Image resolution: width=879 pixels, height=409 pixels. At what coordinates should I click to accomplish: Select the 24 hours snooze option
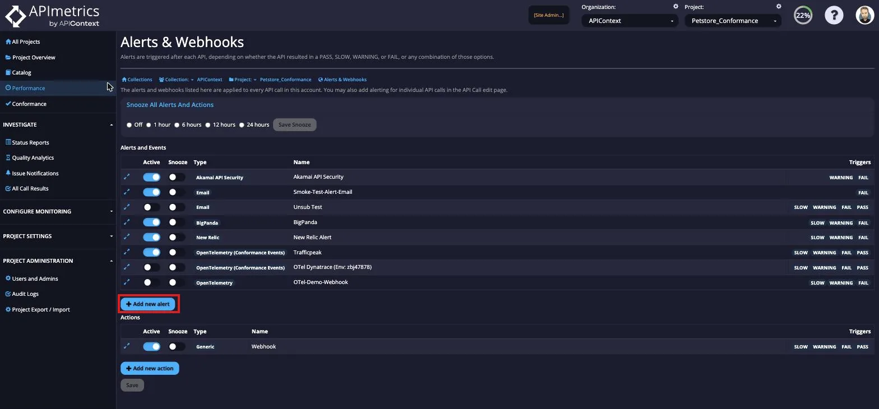click(242, 125)
